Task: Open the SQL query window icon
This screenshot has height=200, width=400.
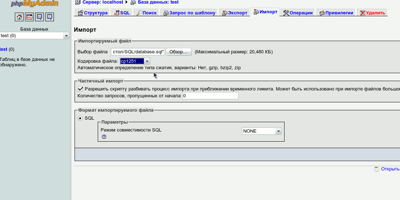Action: [29, 17]
